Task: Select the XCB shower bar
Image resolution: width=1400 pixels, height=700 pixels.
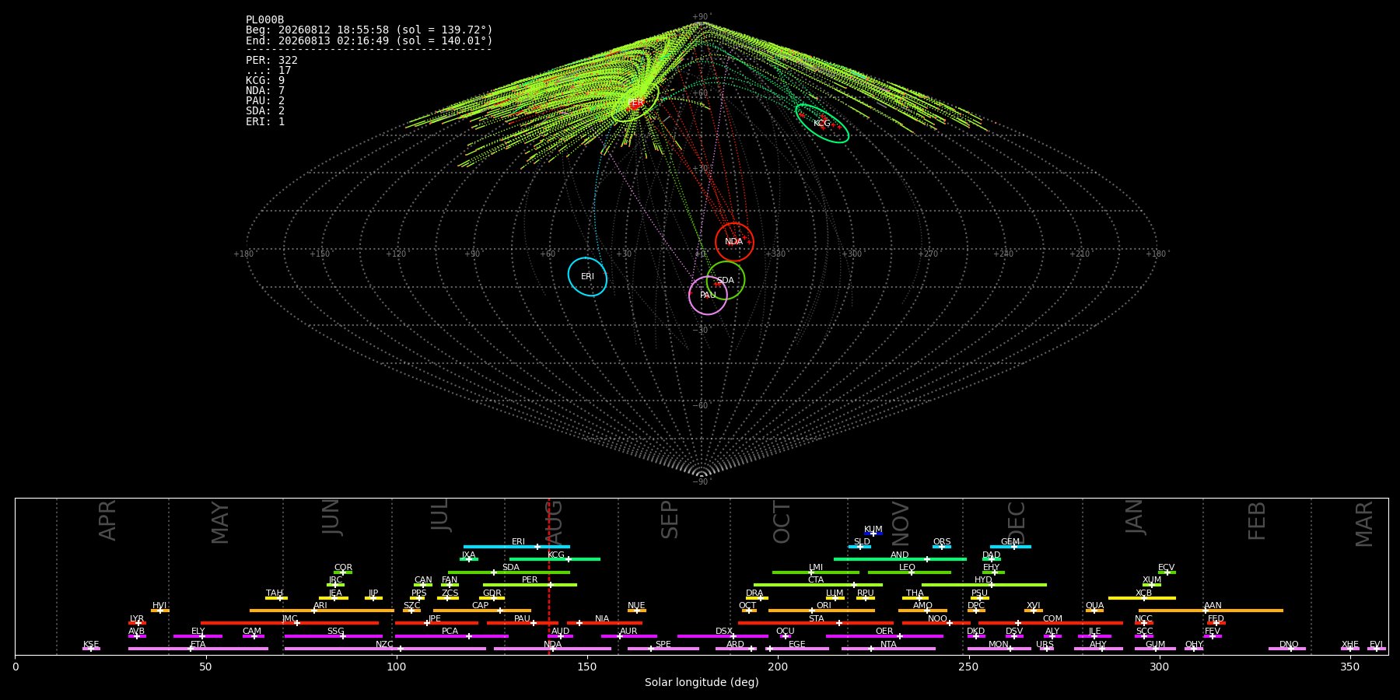Action: pos(1142,598)
